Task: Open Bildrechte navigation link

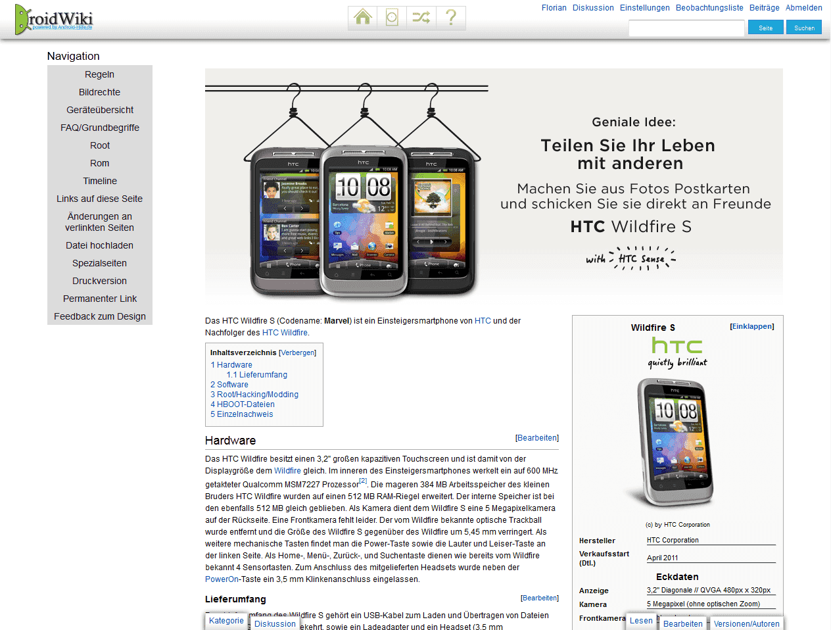Action: pos(99,92)
